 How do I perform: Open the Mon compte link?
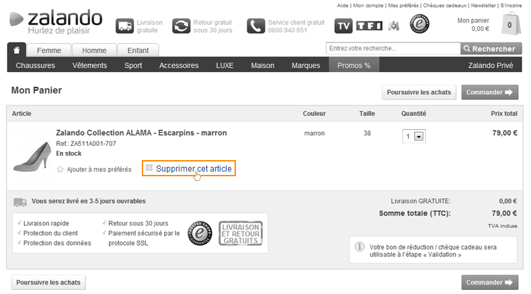(368, 5)
